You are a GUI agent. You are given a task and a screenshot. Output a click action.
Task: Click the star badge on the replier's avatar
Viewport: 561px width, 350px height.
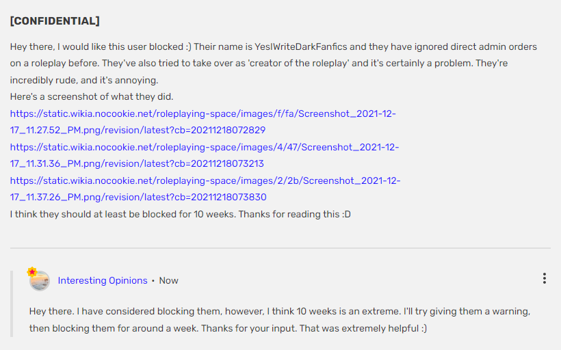coord(32,272)
